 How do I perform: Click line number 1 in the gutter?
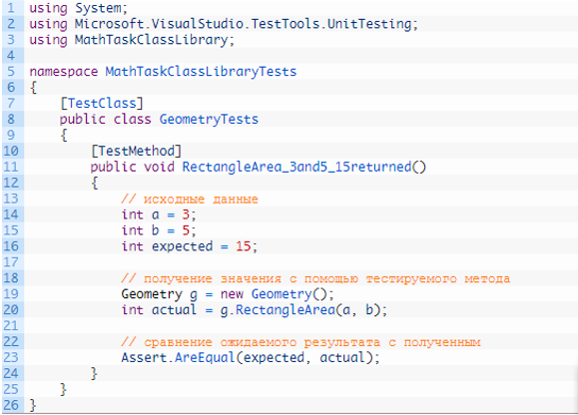click(11, 8)
